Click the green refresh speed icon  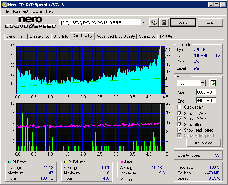pos(213,83)
